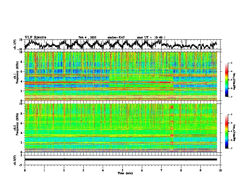The width and height of the screenshot is (248, 191).
Task: Click the "ch.1(V)" waveform axis label
Action: point(15,44)
